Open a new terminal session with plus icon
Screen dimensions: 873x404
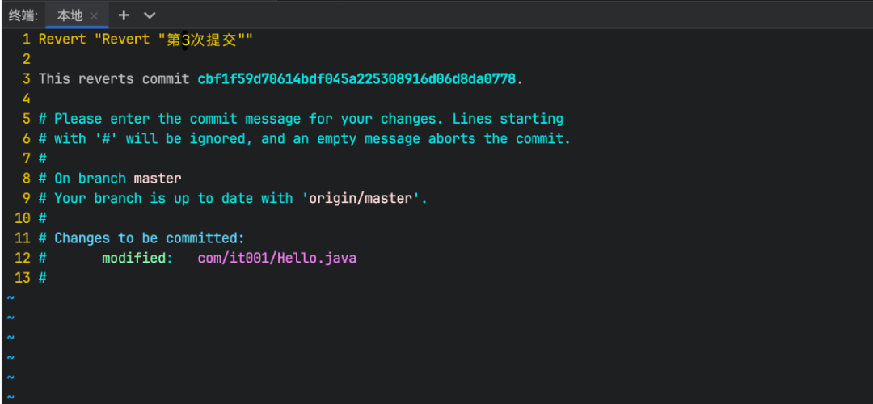(x=124, y=15)
